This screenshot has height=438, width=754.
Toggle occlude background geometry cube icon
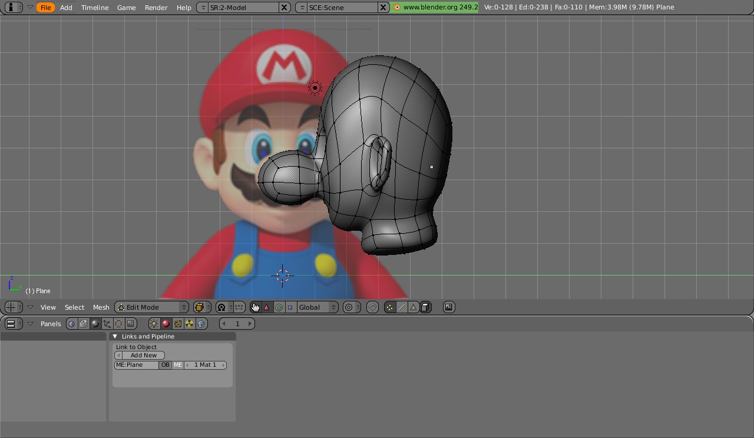point(426,307)
